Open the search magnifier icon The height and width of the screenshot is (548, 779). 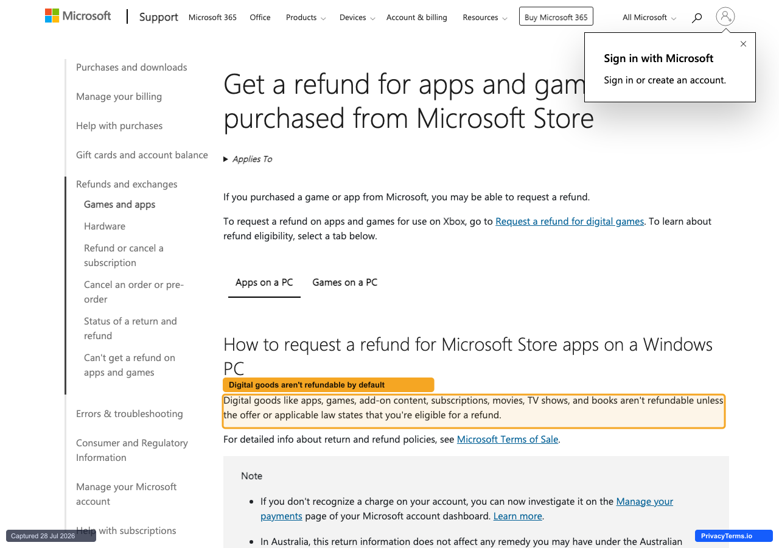pyautogui.click(x=697, y=18)
